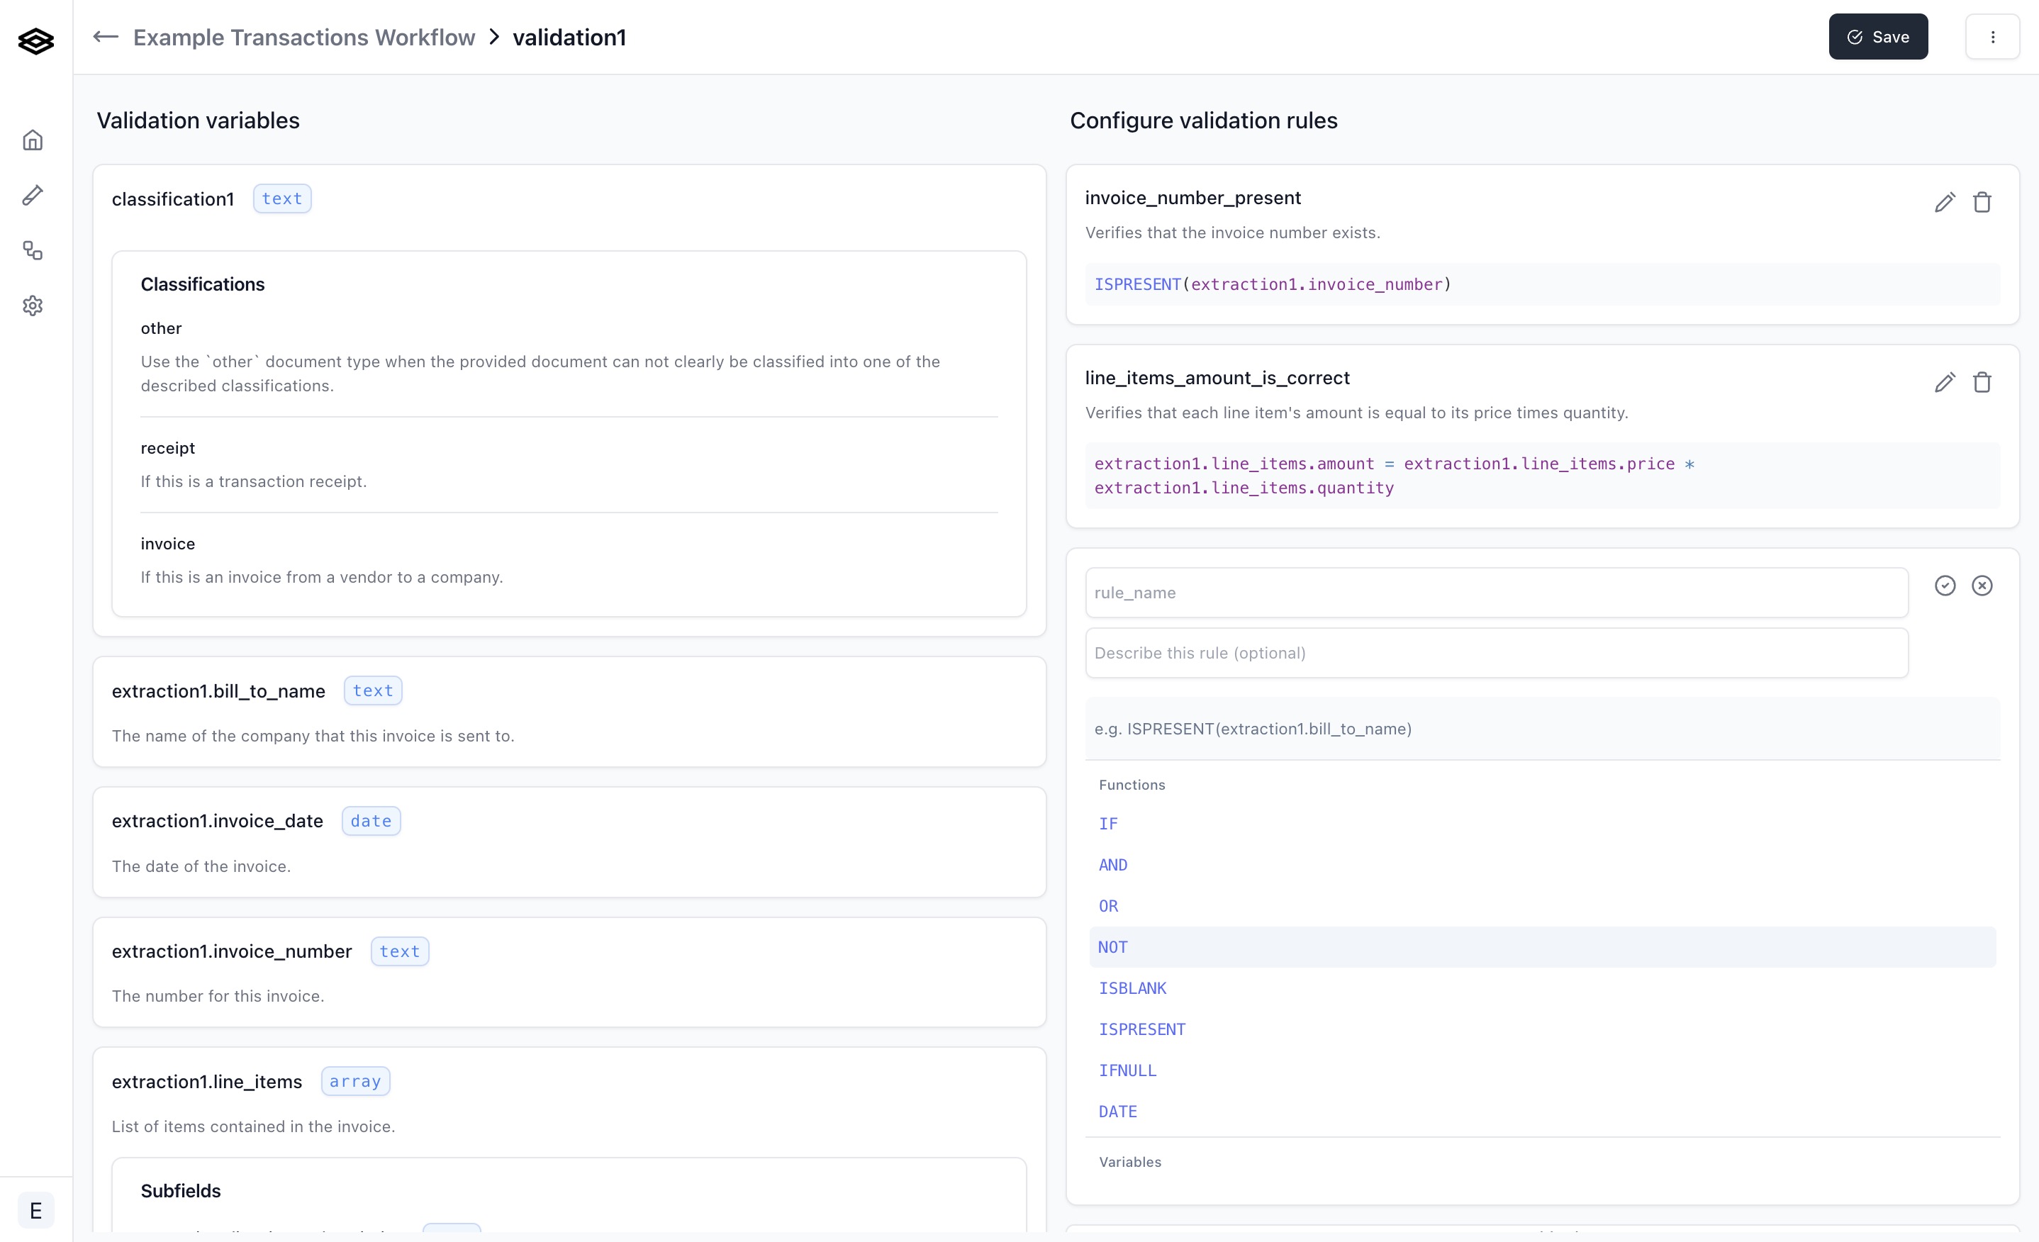Pick the IFNULL function from the suggestions

pos(1127,1070)
